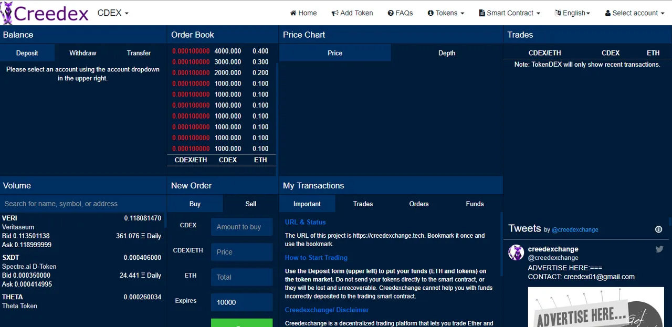Expand the Tokens menu

[x=446, y=13]
